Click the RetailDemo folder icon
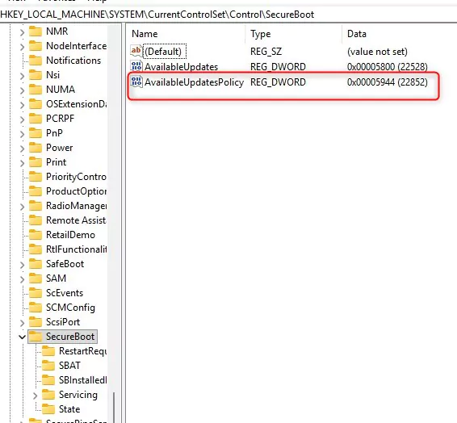457x423 pixels. pos(36,235)
